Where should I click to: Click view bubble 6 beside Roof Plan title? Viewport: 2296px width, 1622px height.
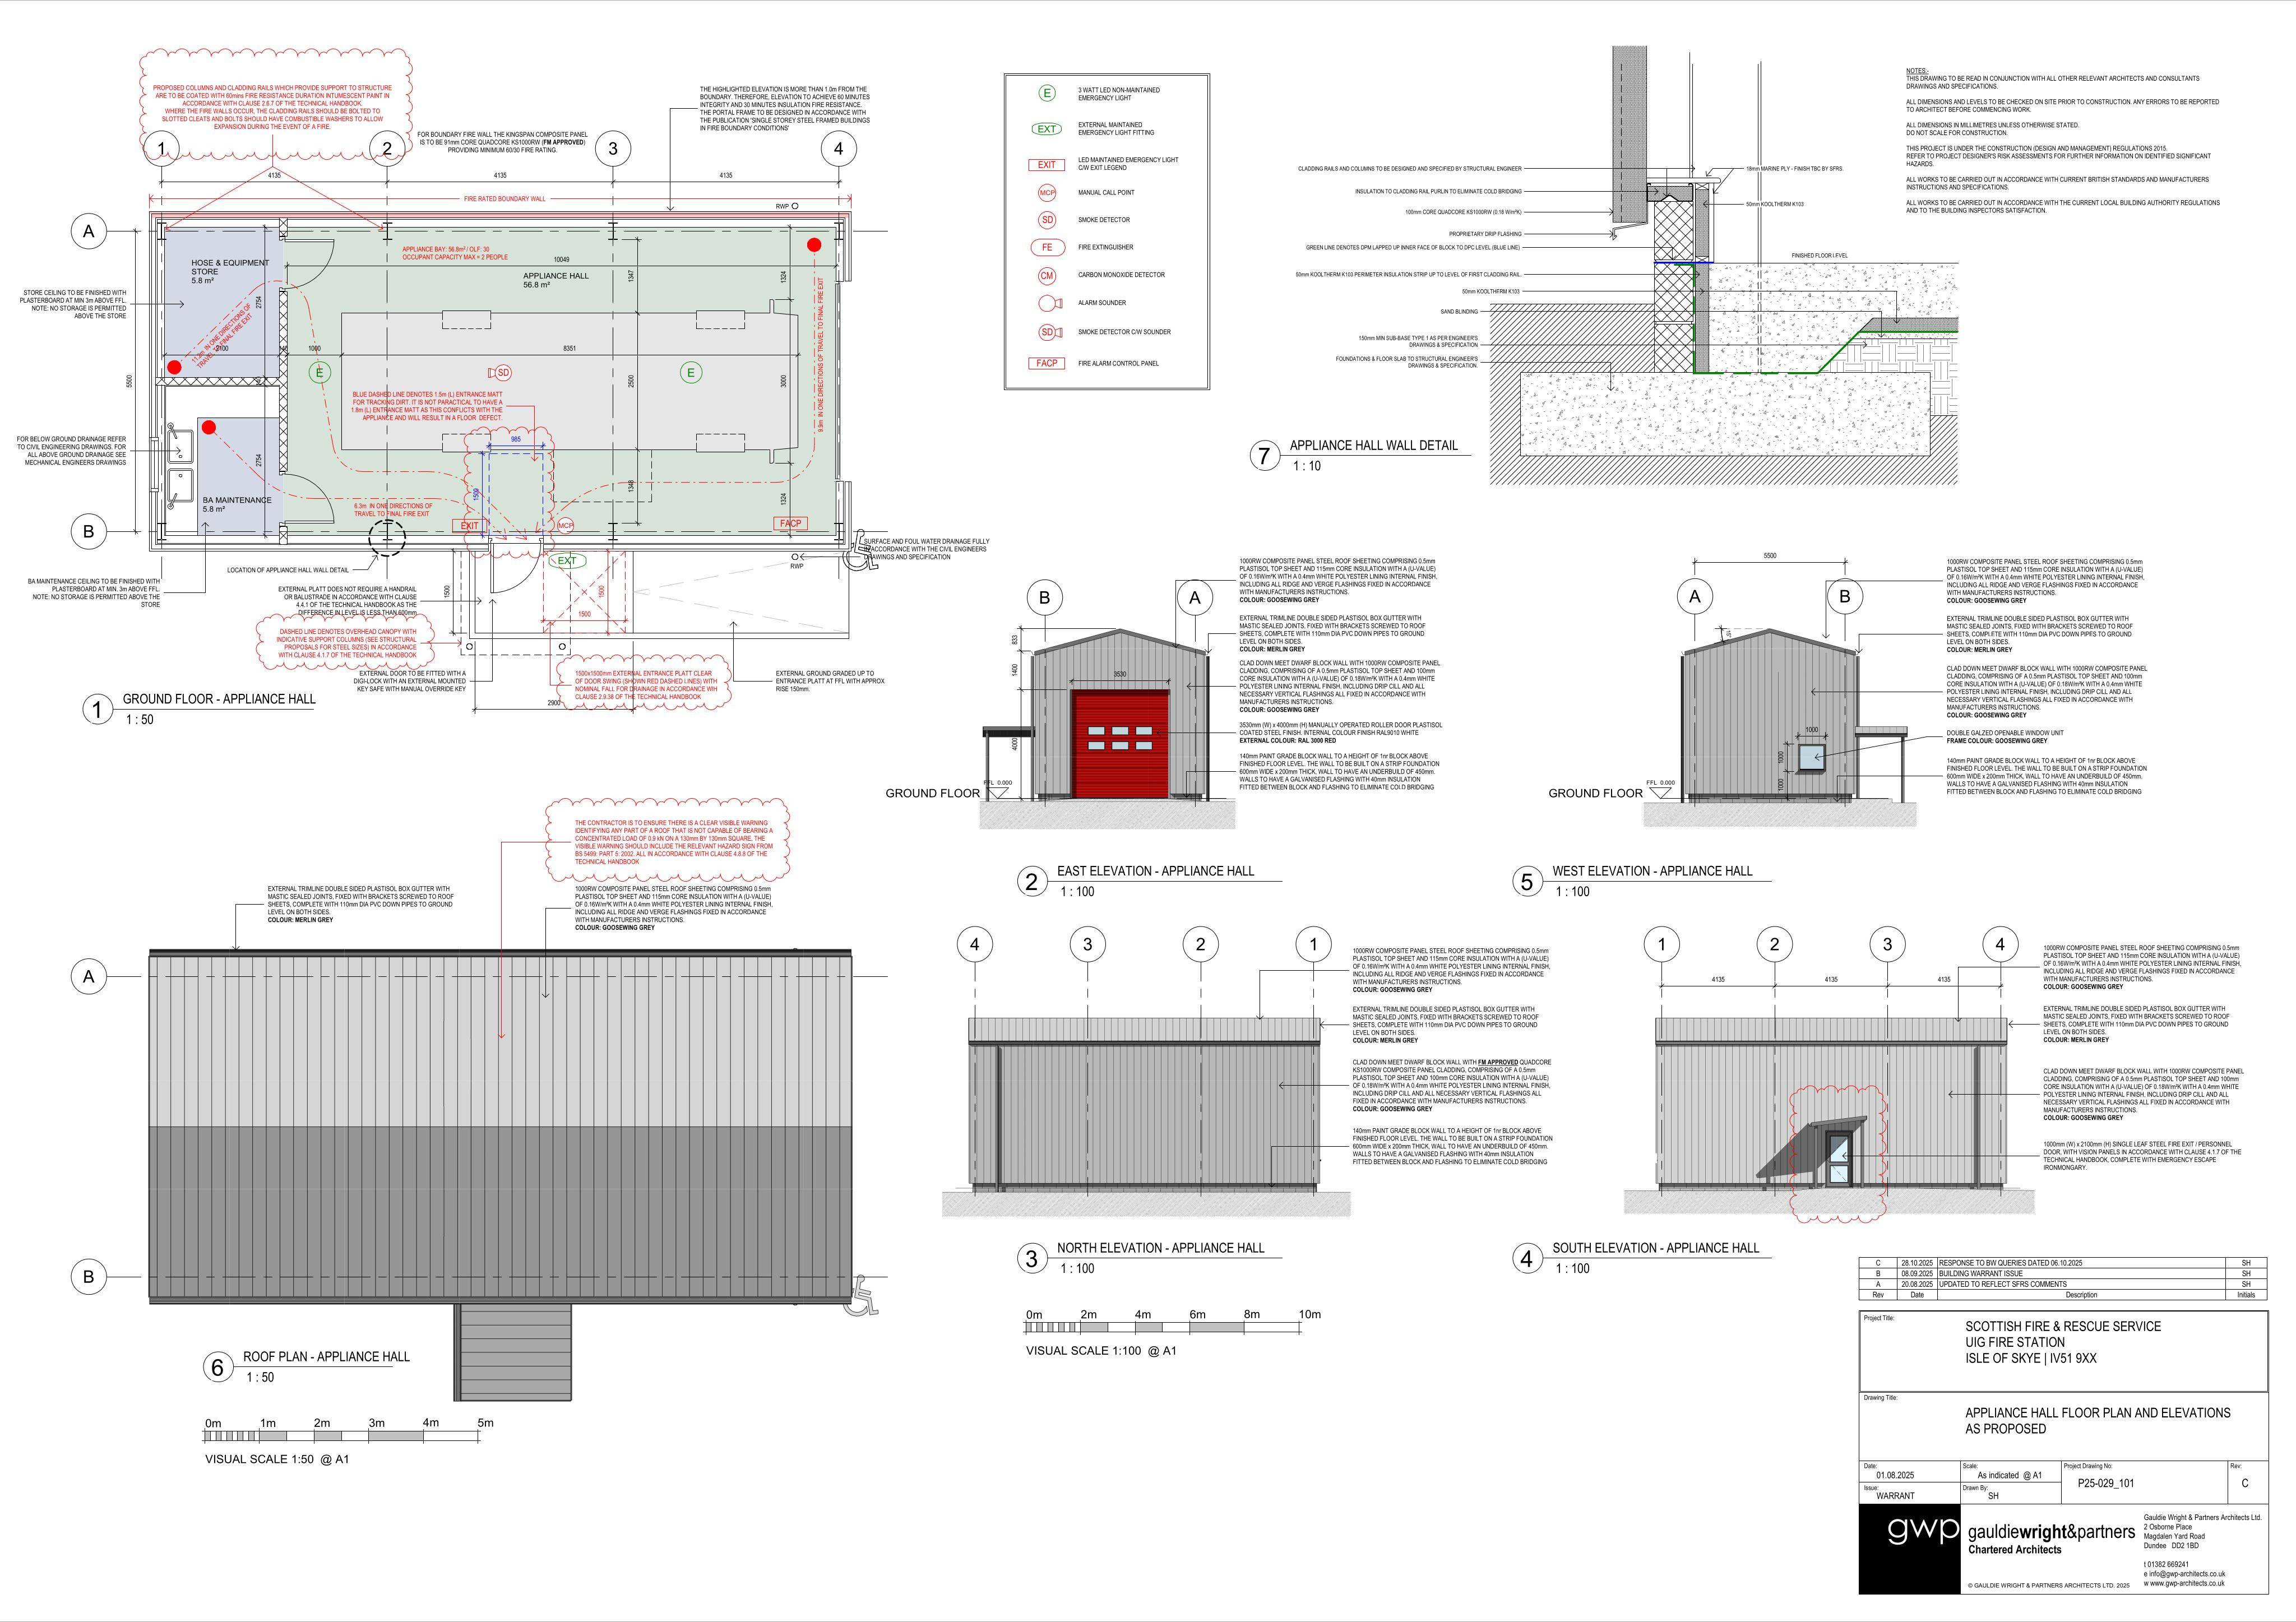coord(219,1367)
